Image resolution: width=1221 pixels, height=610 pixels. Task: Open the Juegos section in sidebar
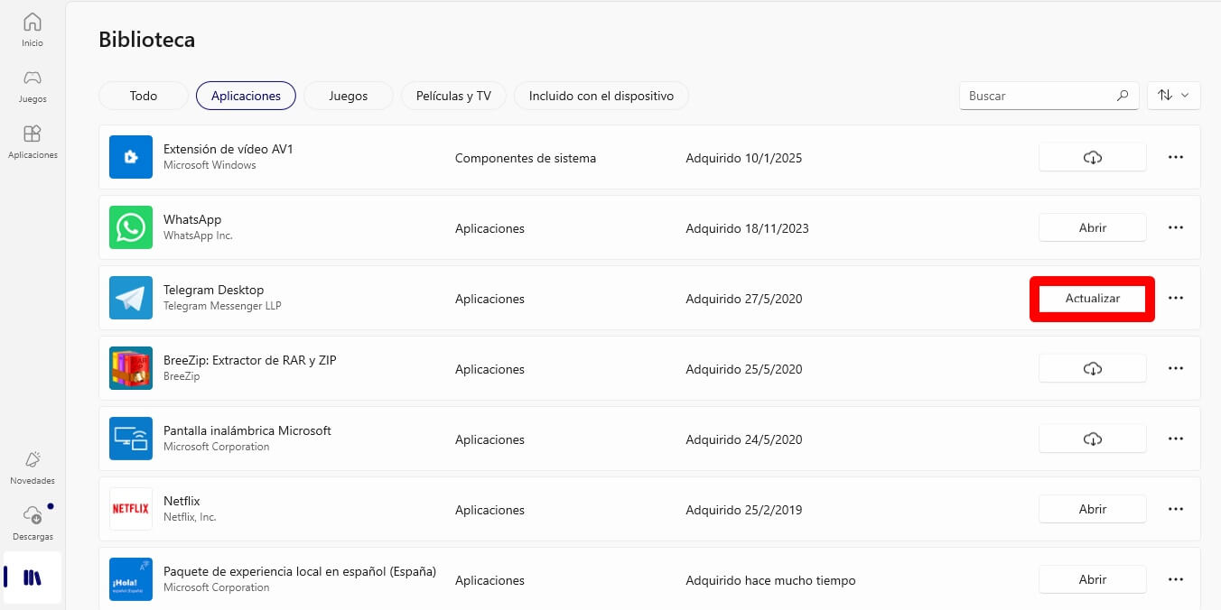(x=33, y=86)
